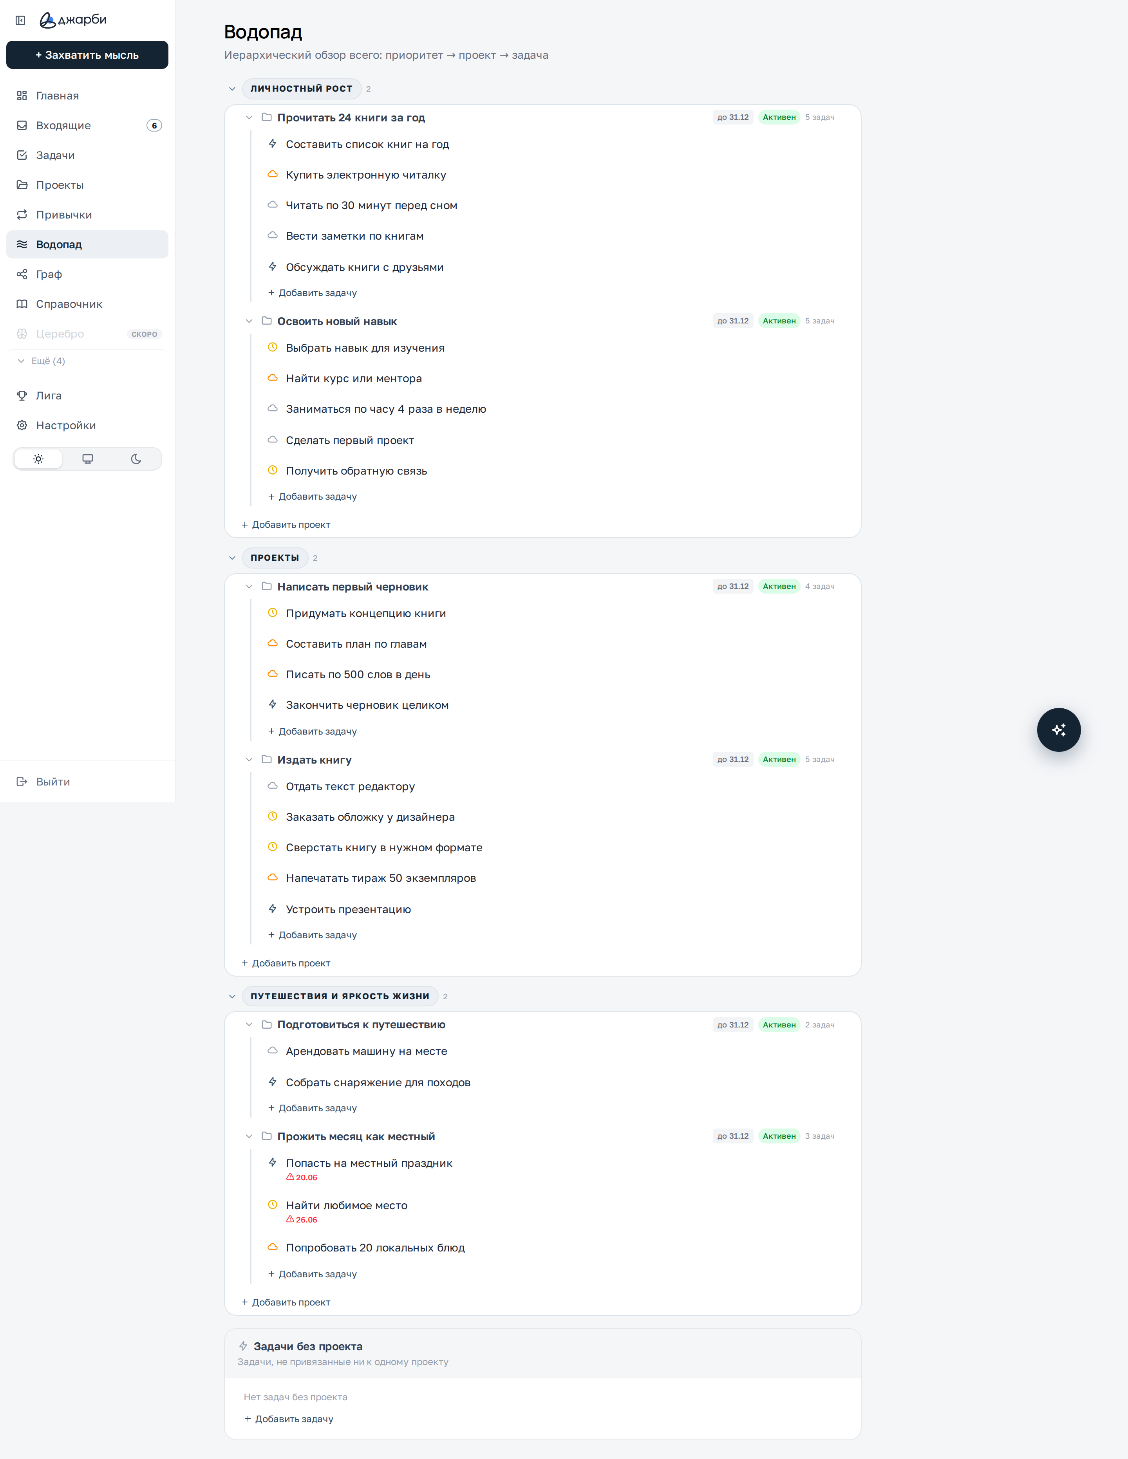Click folder icon of Издать книгу project
1128x1459 pixels.
click(x=267, y=760)
